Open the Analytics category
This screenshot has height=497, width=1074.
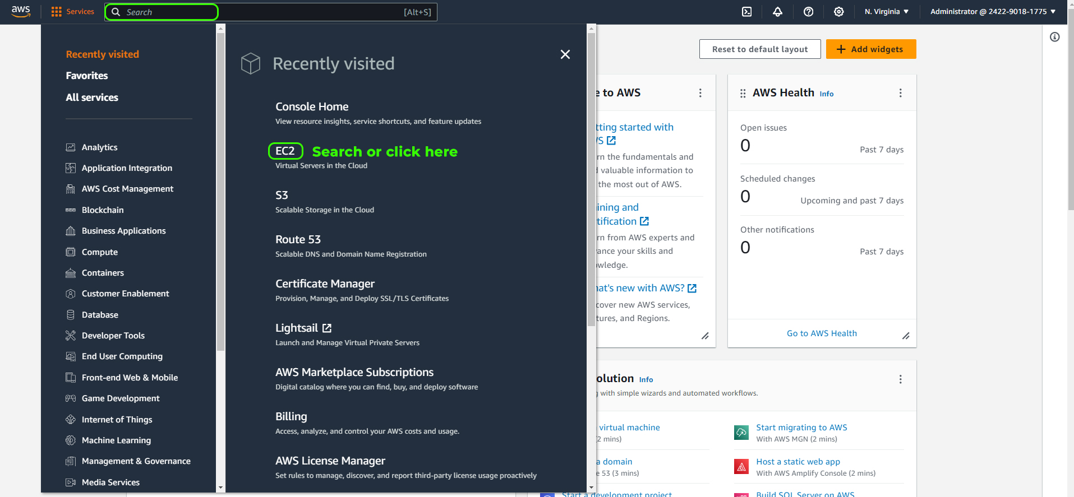99,147
